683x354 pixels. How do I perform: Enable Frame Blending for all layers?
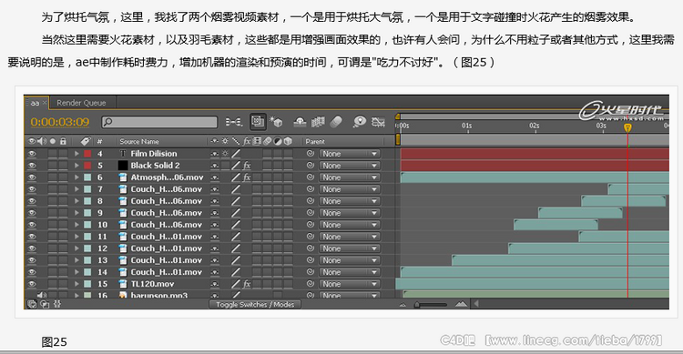[318, 122]
